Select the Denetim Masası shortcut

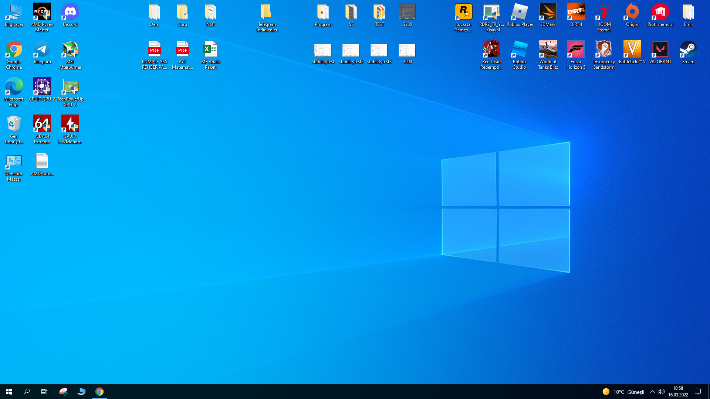(x=14, y=167)
